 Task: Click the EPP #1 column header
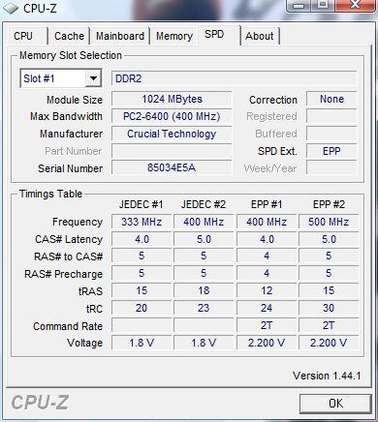click(x=267, y=204)
